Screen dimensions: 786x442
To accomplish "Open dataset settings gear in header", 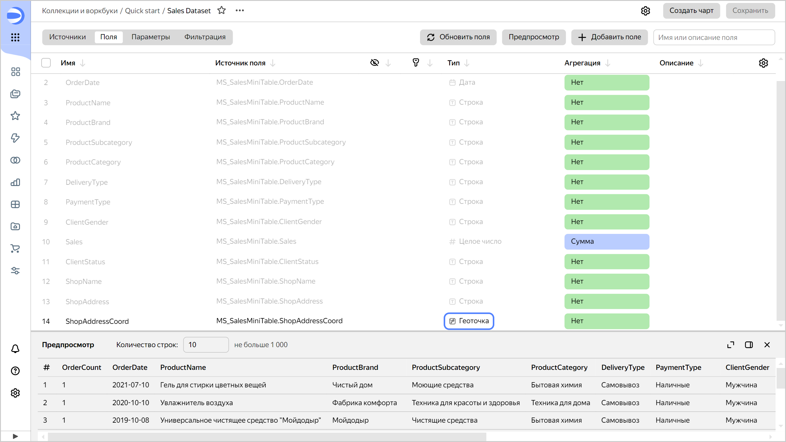I will [x=645, y=11].
